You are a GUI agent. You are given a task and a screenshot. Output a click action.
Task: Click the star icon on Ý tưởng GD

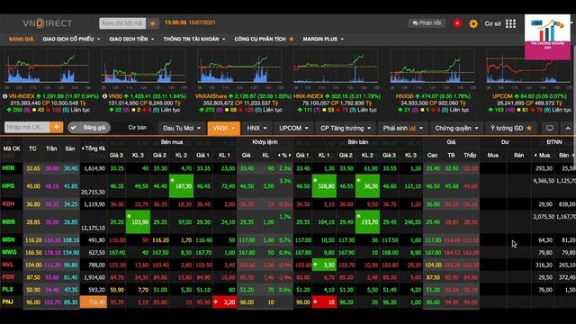coord(529,128)
